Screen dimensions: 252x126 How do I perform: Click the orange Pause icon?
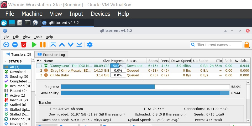pyautogui.click(x=43, y=45)
